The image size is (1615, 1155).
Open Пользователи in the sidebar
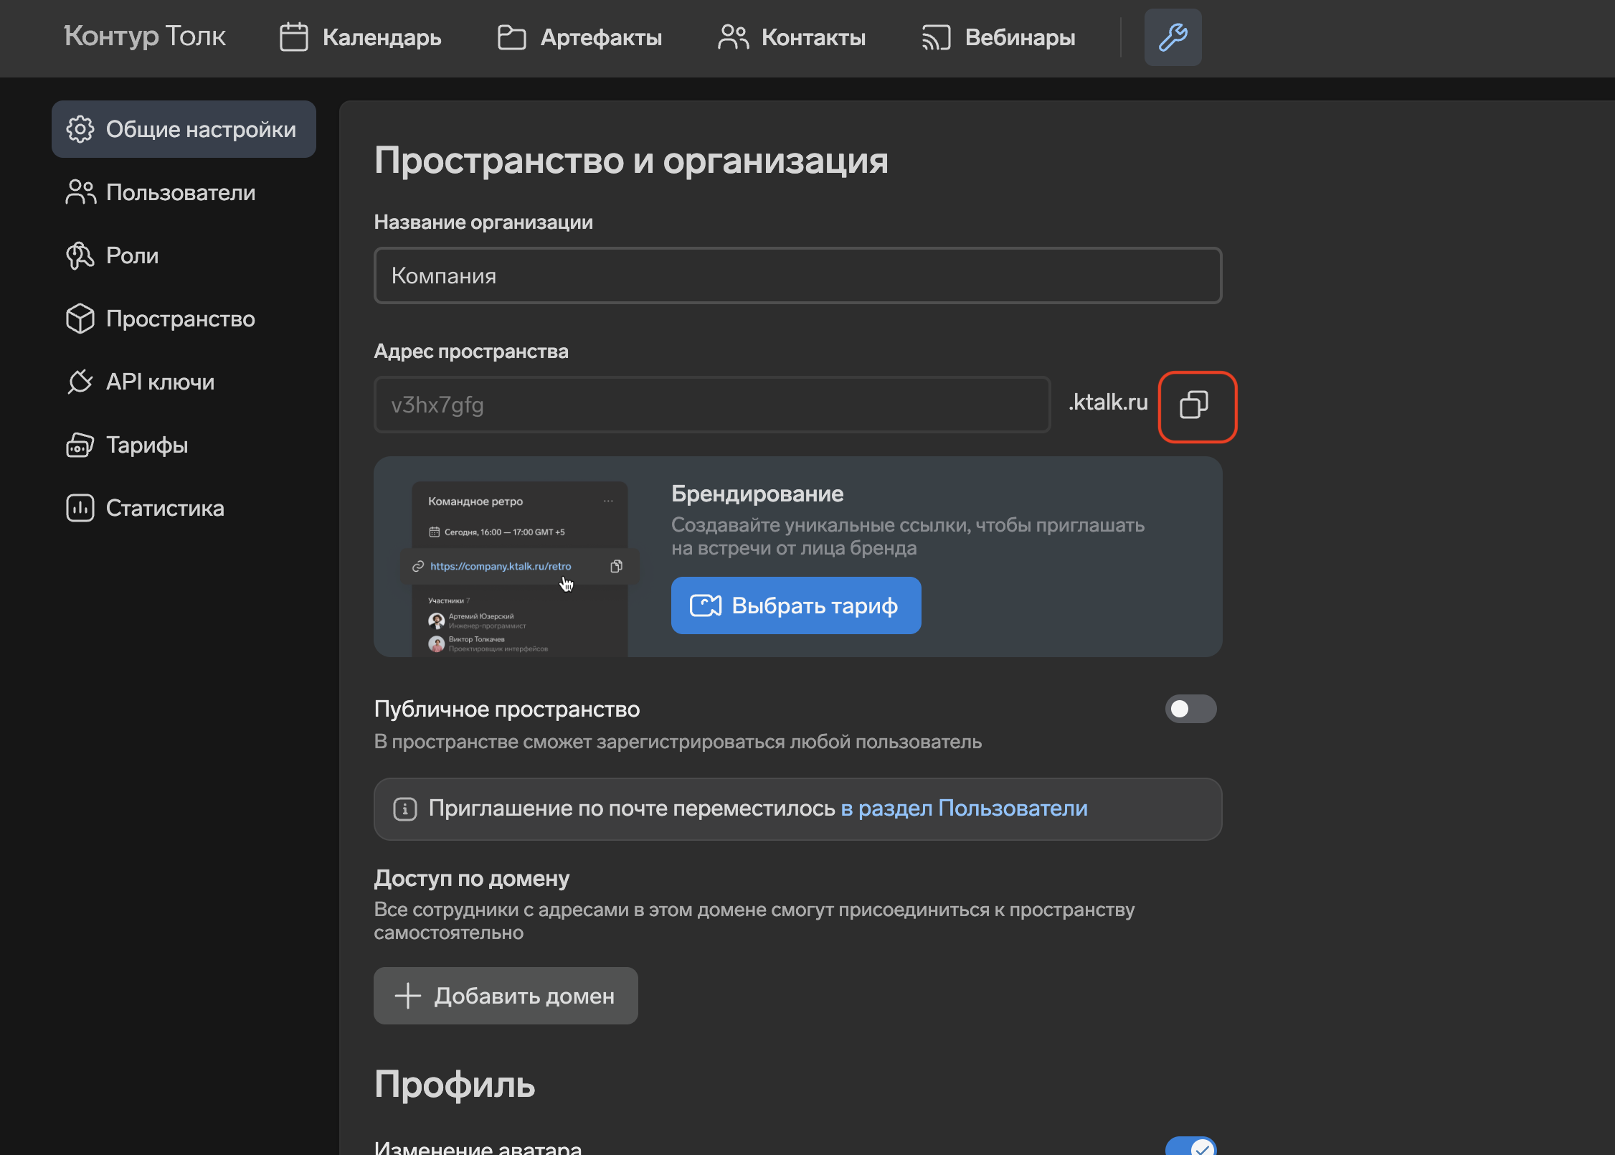tap(184, 192)
